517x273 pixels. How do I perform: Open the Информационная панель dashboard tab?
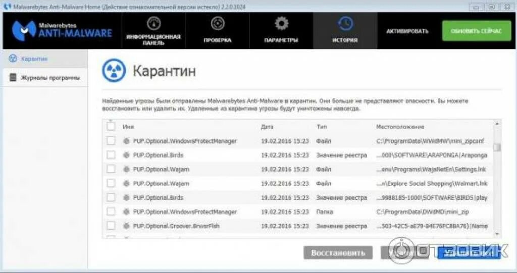pyautogui.click(x=153, y=31)
